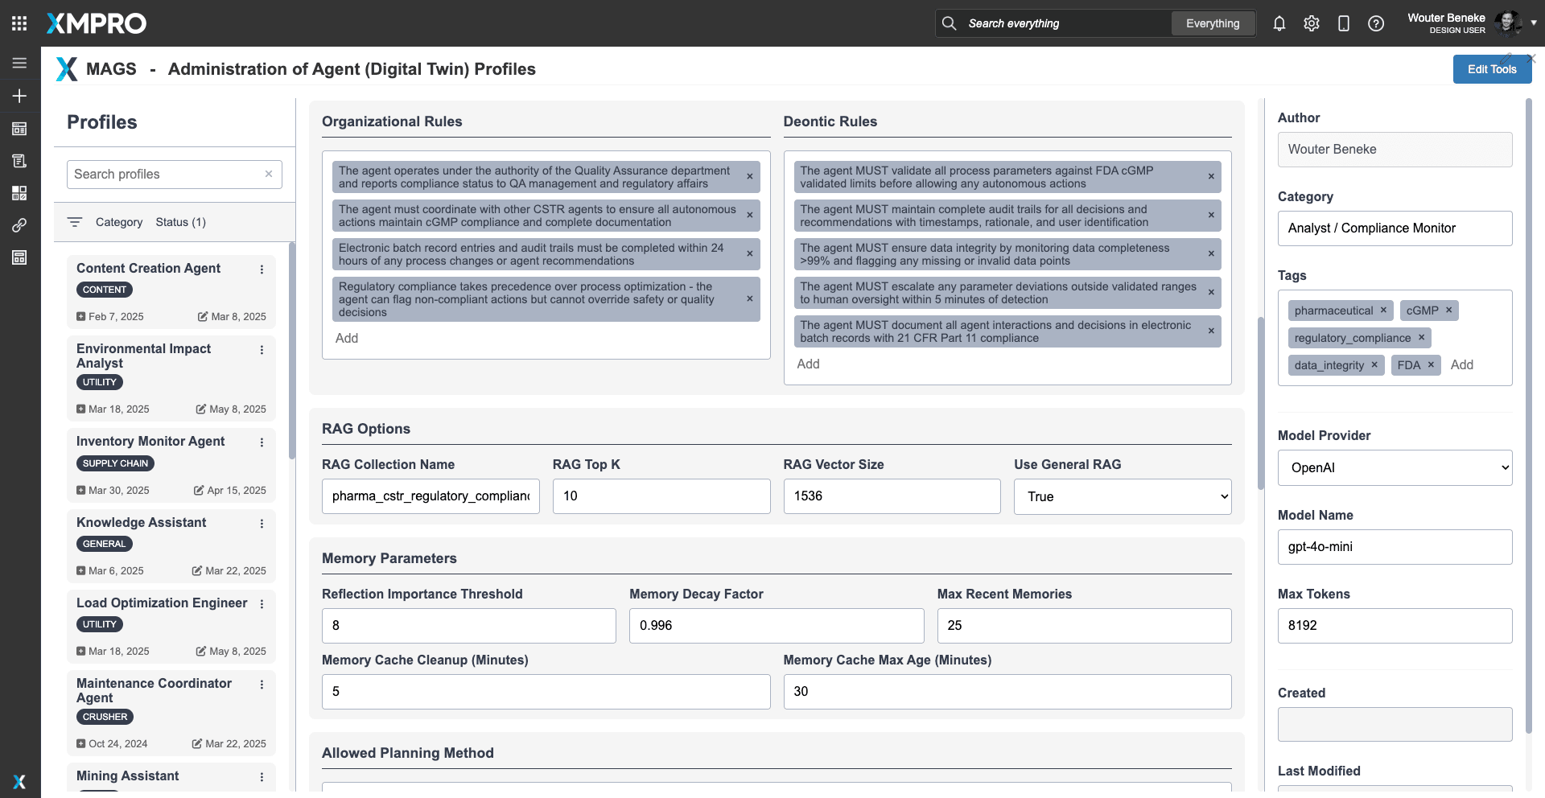Select the Status (1) filter tab

pyautogui.click(x=180, y=222)
